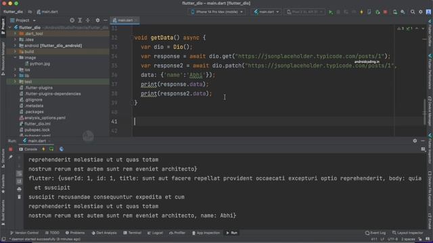Open the Profiler tool window

[x=177, y=233]
